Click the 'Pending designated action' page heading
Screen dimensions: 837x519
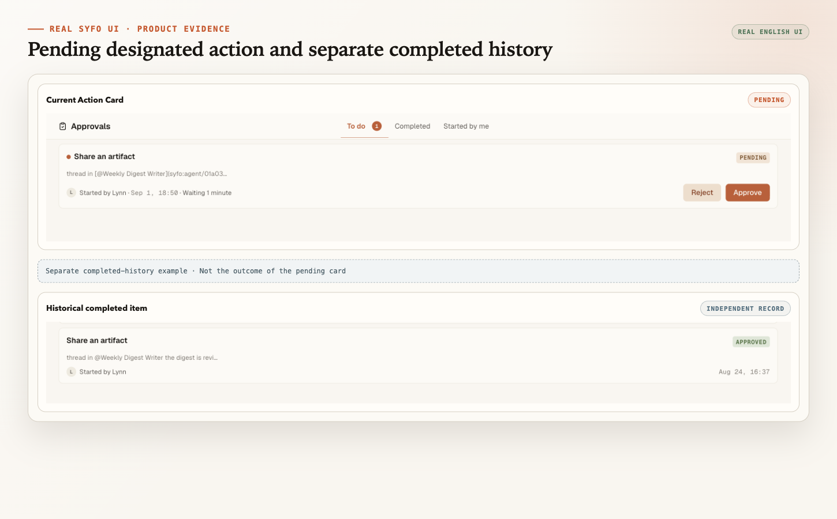[290, 50]
